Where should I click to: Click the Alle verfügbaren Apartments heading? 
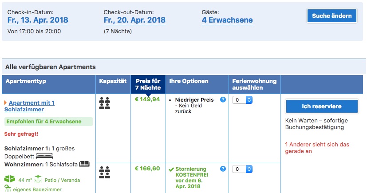[50, 67]
